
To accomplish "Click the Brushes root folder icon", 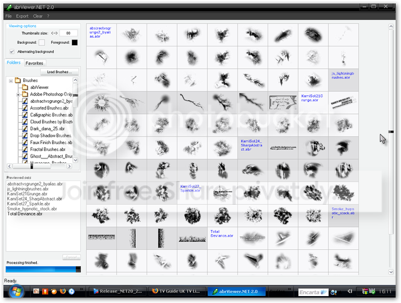I will [18, 81].
